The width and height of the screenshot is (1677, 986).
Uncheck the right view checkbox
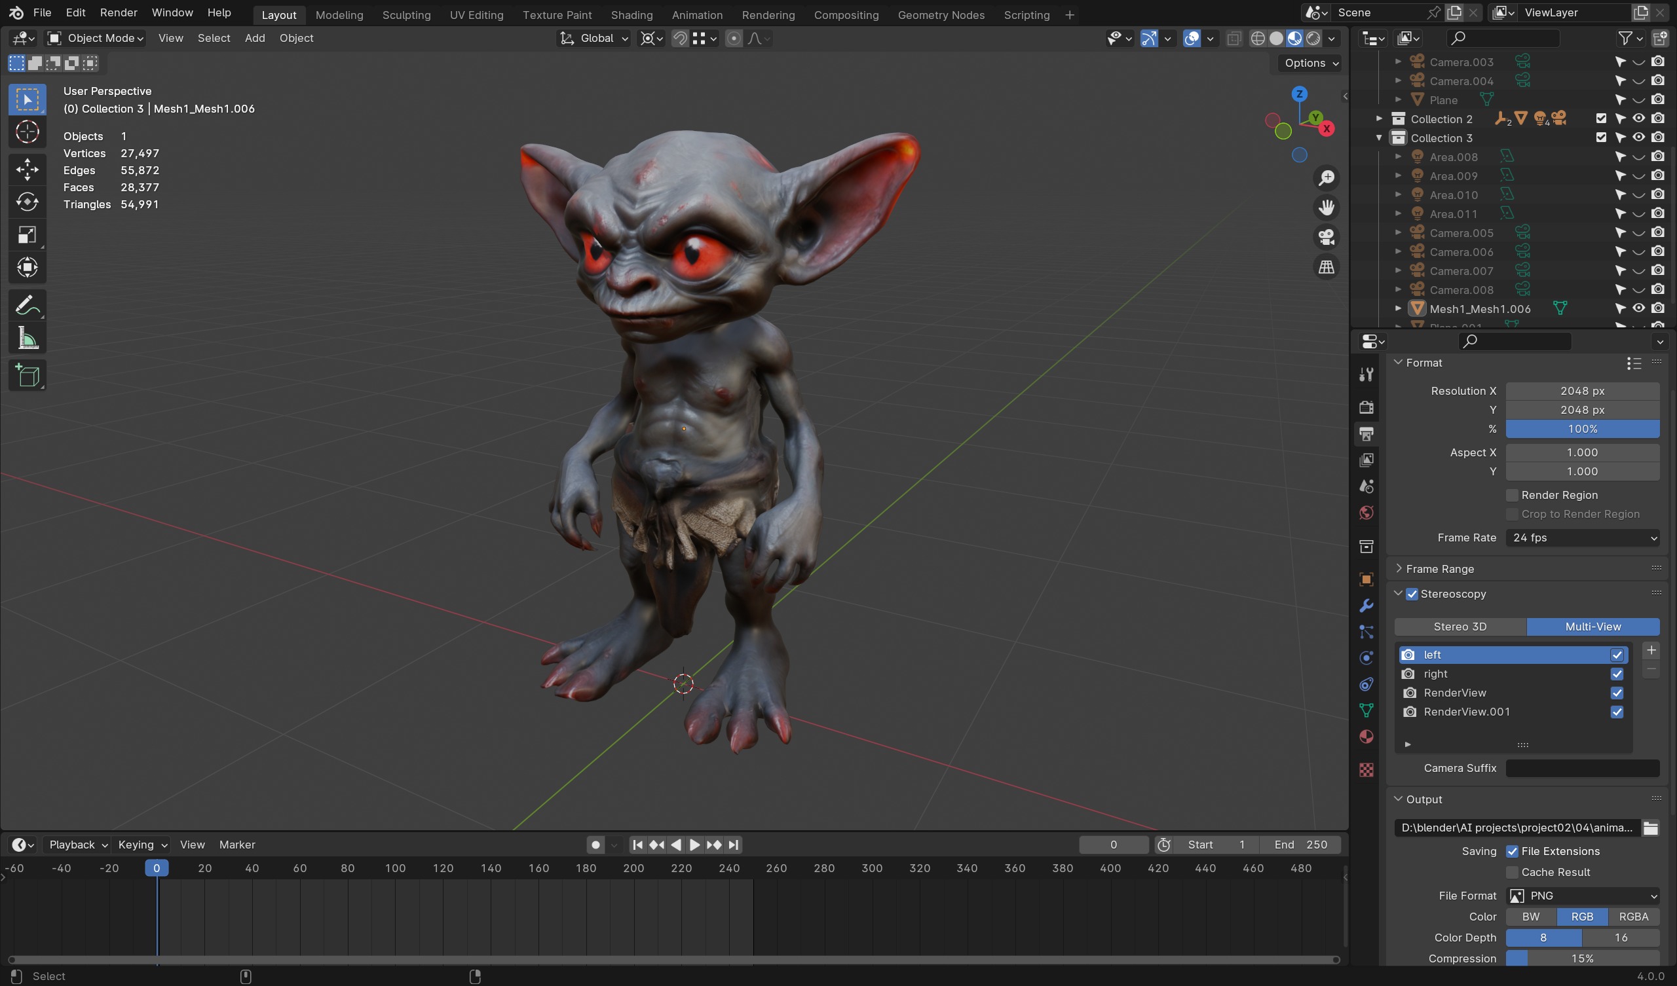(x=1617, y=674)
